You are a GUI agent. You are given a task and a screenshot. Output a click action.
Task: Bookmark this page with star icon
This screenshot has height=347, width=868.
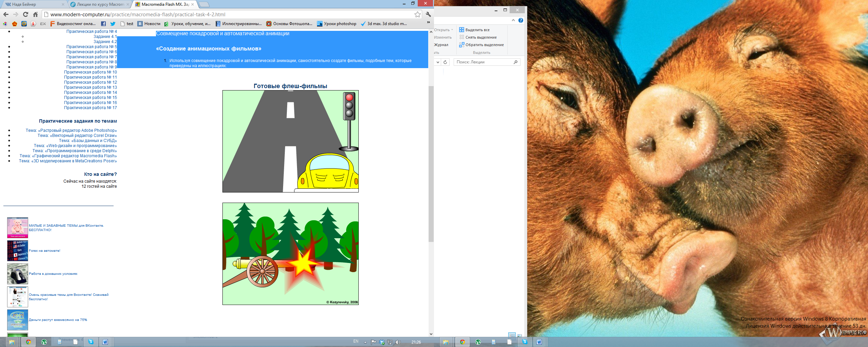pyautogui.click(x=417, y=14)
